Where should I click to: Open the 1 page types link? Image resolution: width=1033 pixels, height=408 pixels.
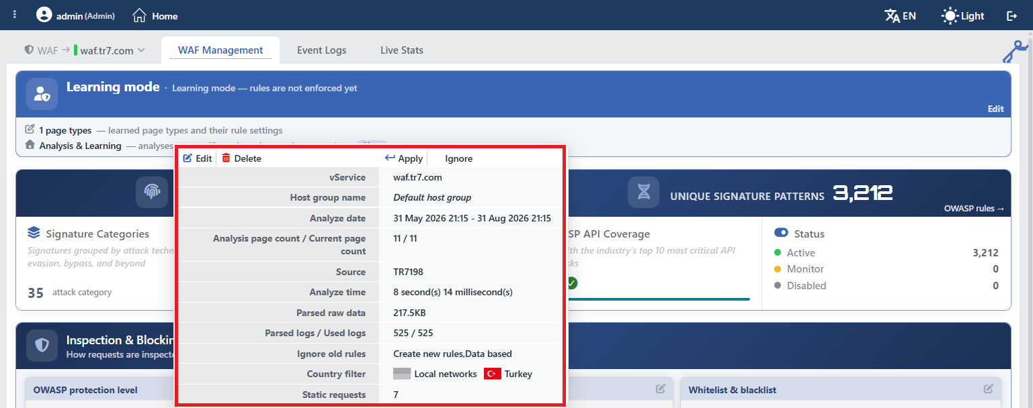65,130
